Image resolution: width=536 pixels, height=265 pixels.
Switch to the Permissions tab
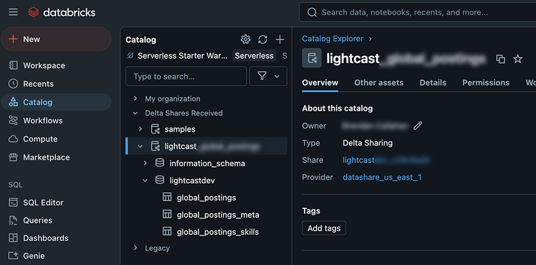486,82
